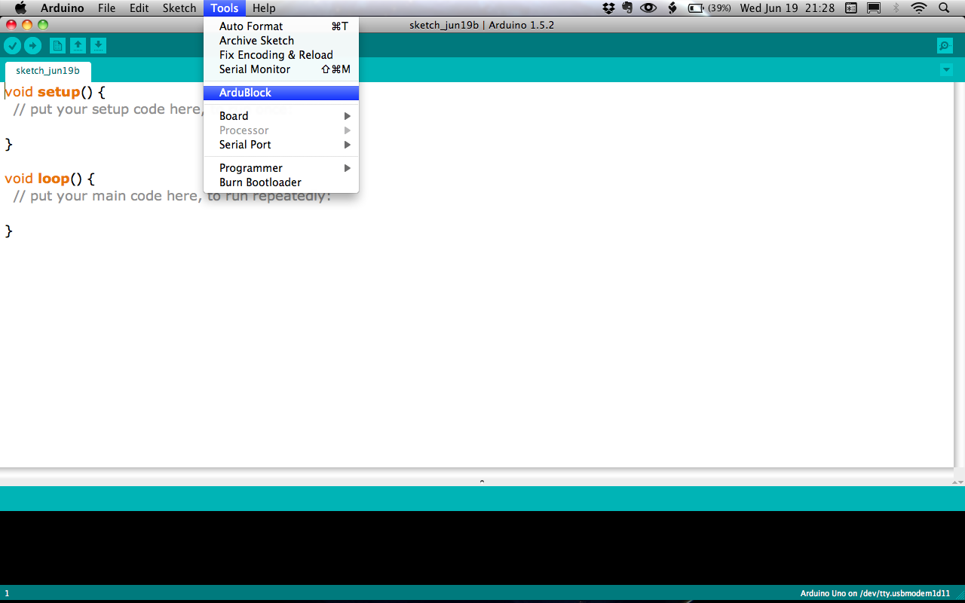Image resolution: width=965 pixels, height=603 pixels.
Task: Click the Verify checkmark toolbar icon
Action: [x=12, y=46]
